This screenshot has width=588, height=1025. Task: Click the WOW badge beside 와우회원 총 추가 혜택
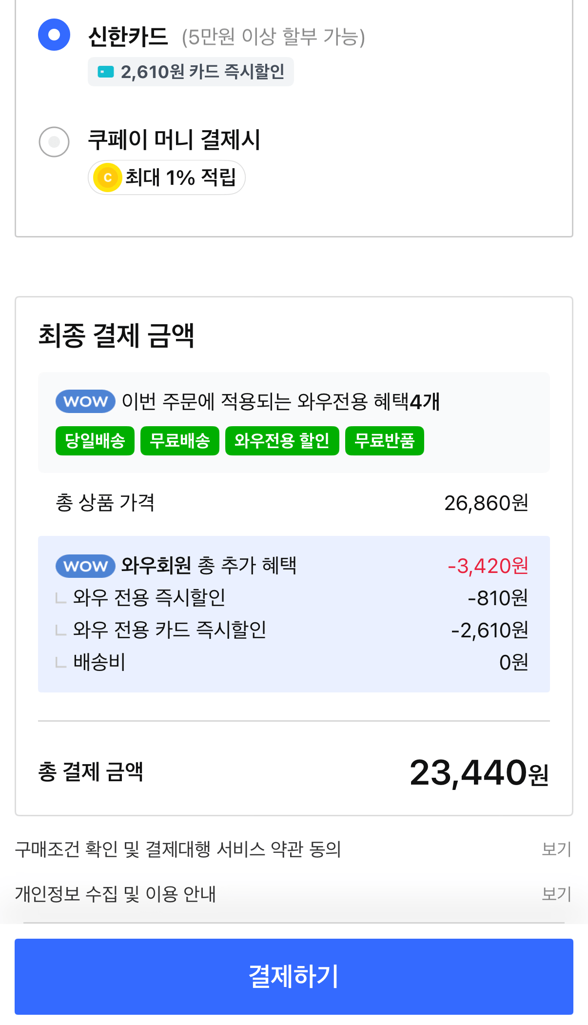[x=85, y=566]
